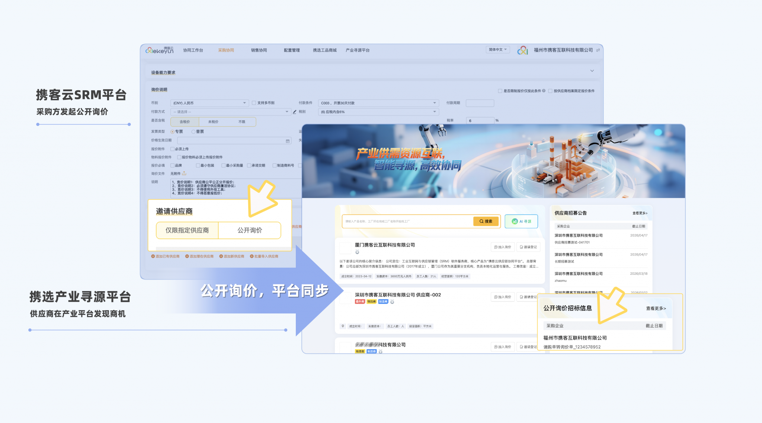762x423 pixels.
Task: Click the yellow 搜索 button
Action: [486, 221]
